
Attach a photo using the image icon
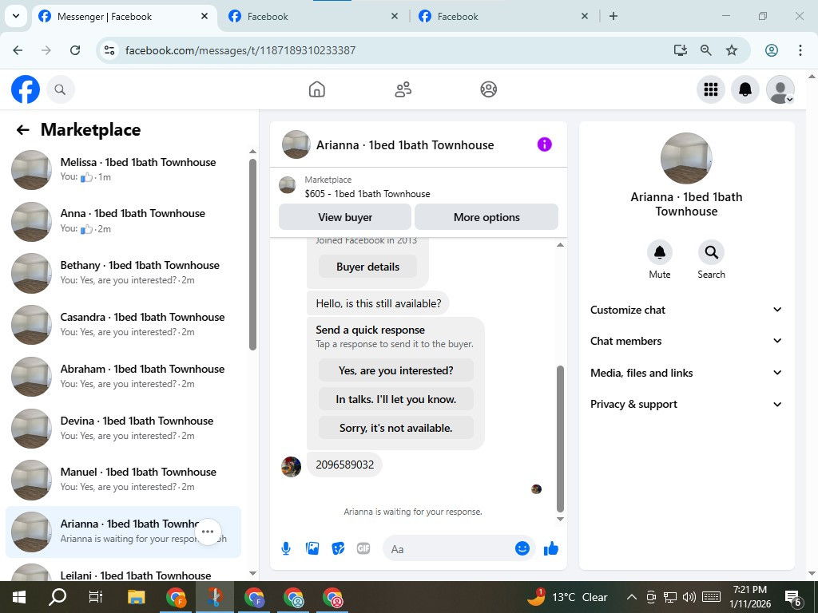coord(312,548)
